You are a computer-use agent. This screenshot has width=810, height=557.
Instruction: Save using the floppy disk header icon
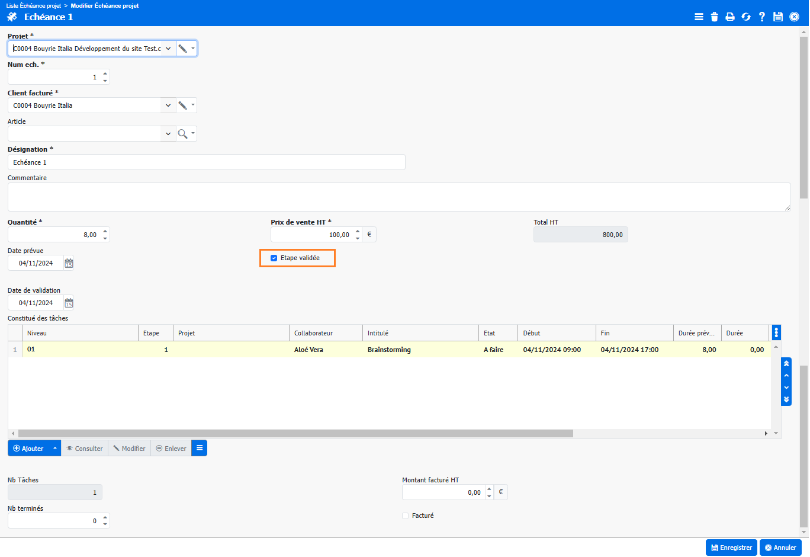coord(778,17)
